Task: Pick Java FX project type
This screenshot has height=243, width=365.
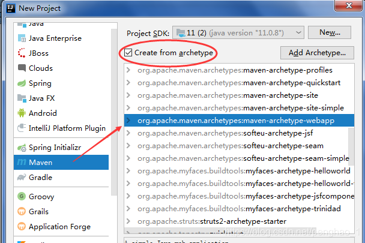Action: click(x=61, y=98)
